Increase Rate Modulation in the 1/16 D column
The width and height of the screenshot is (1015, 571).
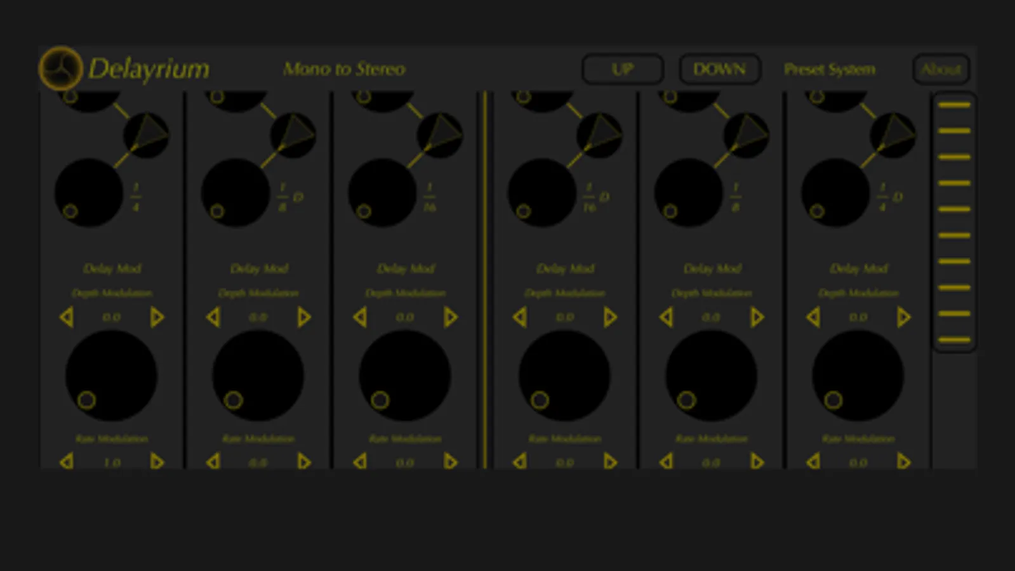coord(610,461)
